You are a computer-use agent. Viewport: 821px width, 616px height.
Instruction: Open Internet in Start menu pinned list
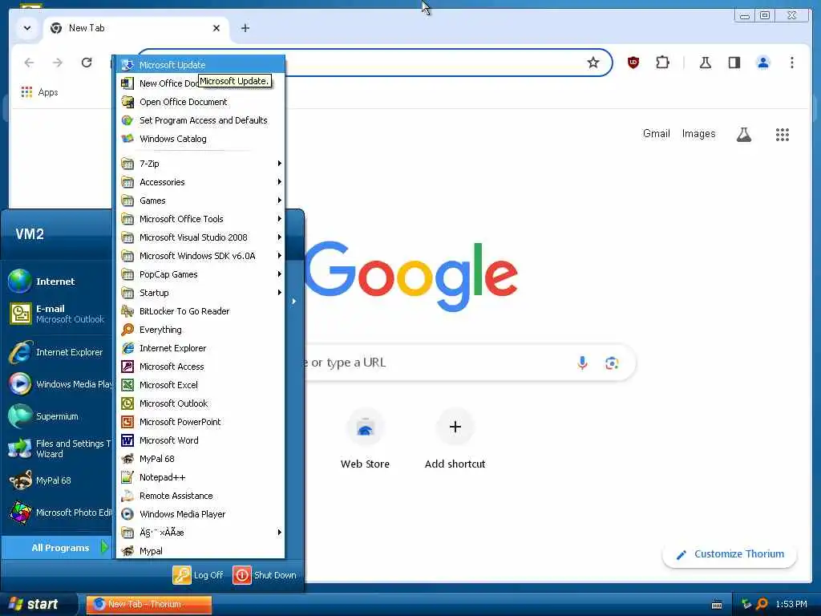point(58,282)
